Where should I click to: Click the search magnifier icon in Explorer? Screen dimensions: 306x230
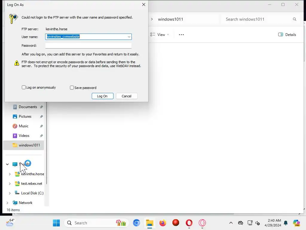pyautogui.click(x=295, y=19)
